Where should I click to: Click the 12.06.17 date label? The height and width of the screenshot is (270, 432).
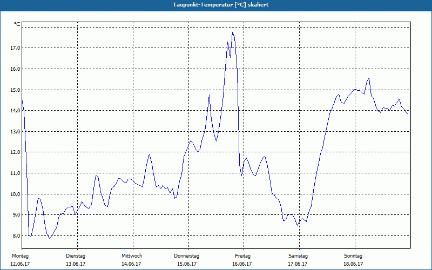click(x=20, y=264)
